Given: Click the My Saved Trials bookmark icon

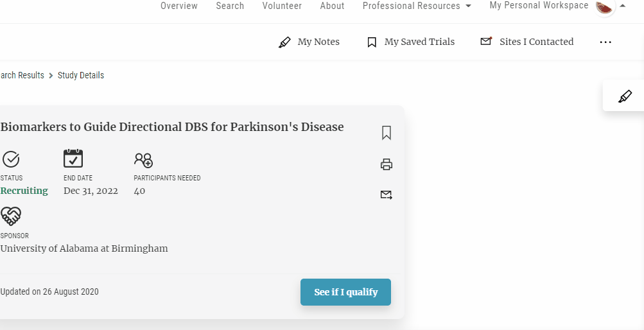Looking at the screenshot, I should [x=372, y=42].
